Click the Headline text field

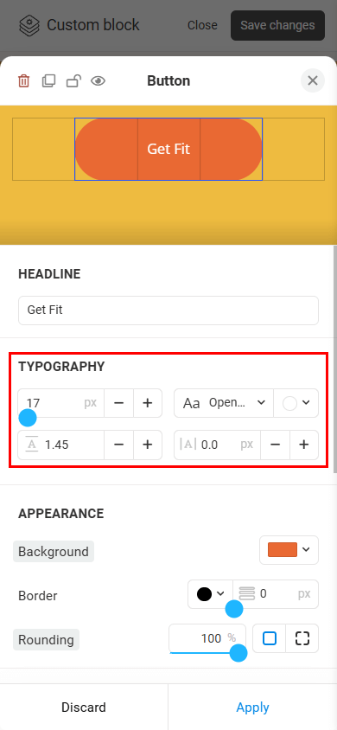[168, 310]
